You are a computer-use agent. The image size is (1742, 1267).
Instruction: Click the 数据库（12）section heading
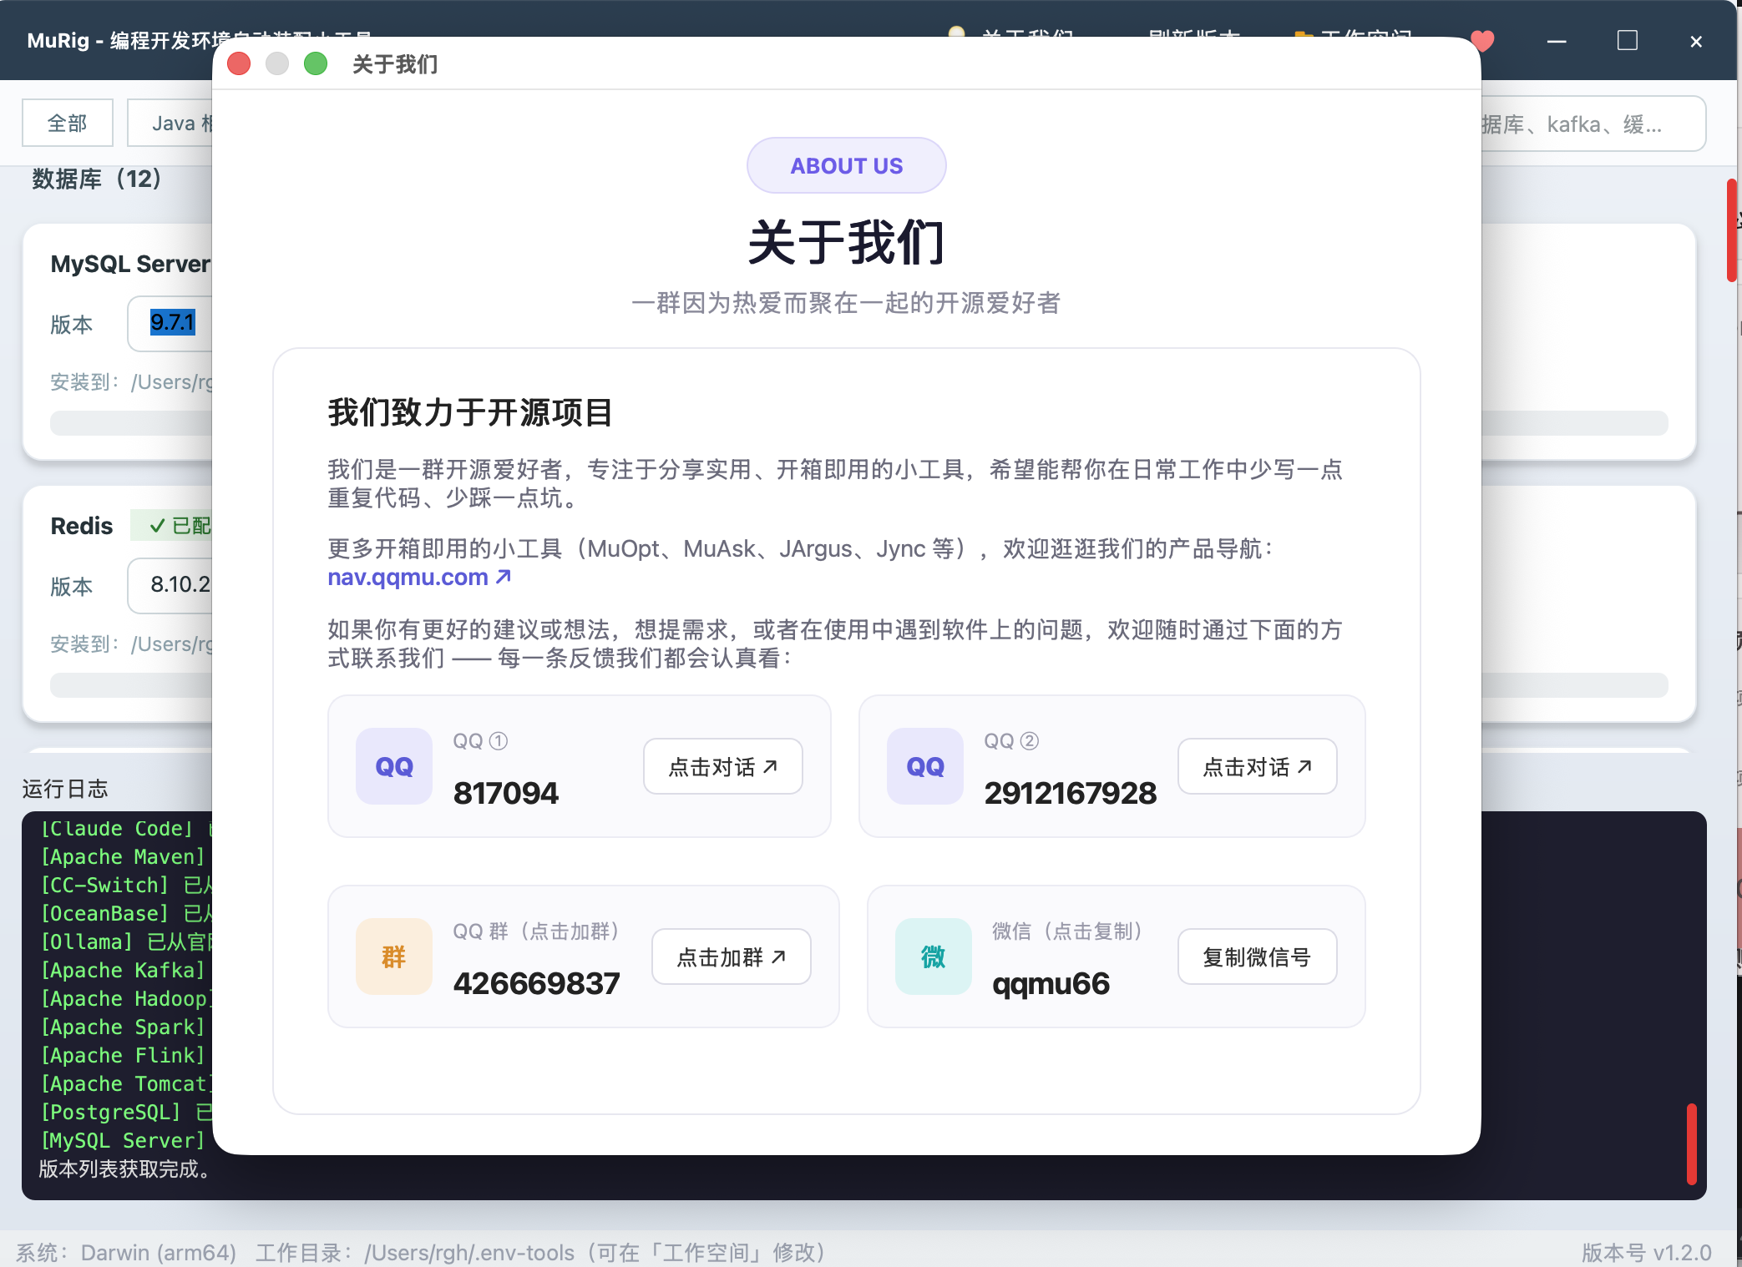click(x=97, y=179)
